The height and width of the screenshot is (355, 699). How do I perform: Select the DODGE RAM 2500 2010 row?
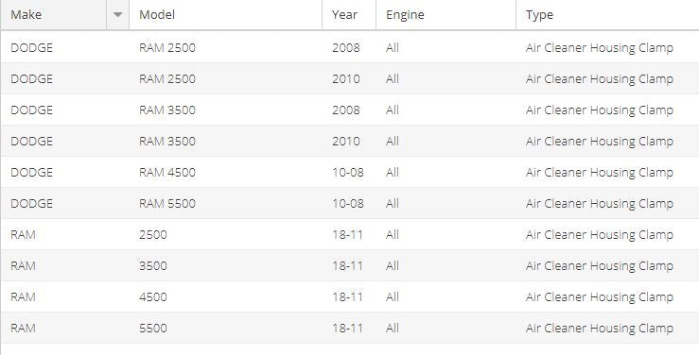coord(350,78)
